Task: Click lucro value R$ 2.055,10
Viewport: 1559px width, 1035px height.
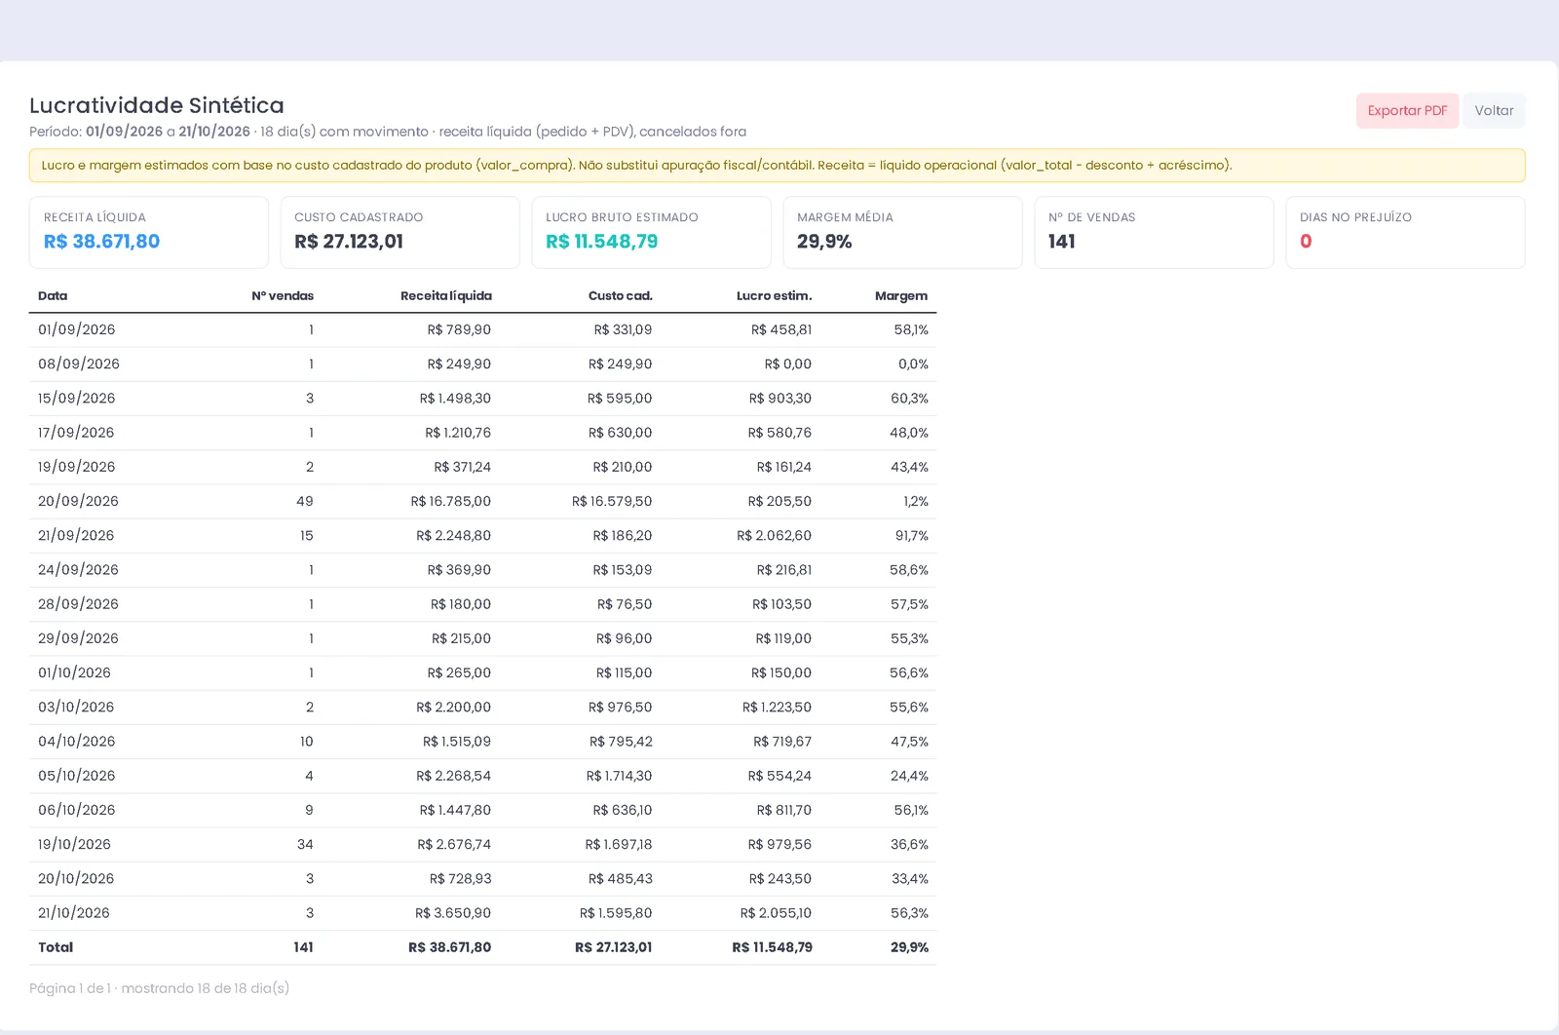Action: pos(776,913)
